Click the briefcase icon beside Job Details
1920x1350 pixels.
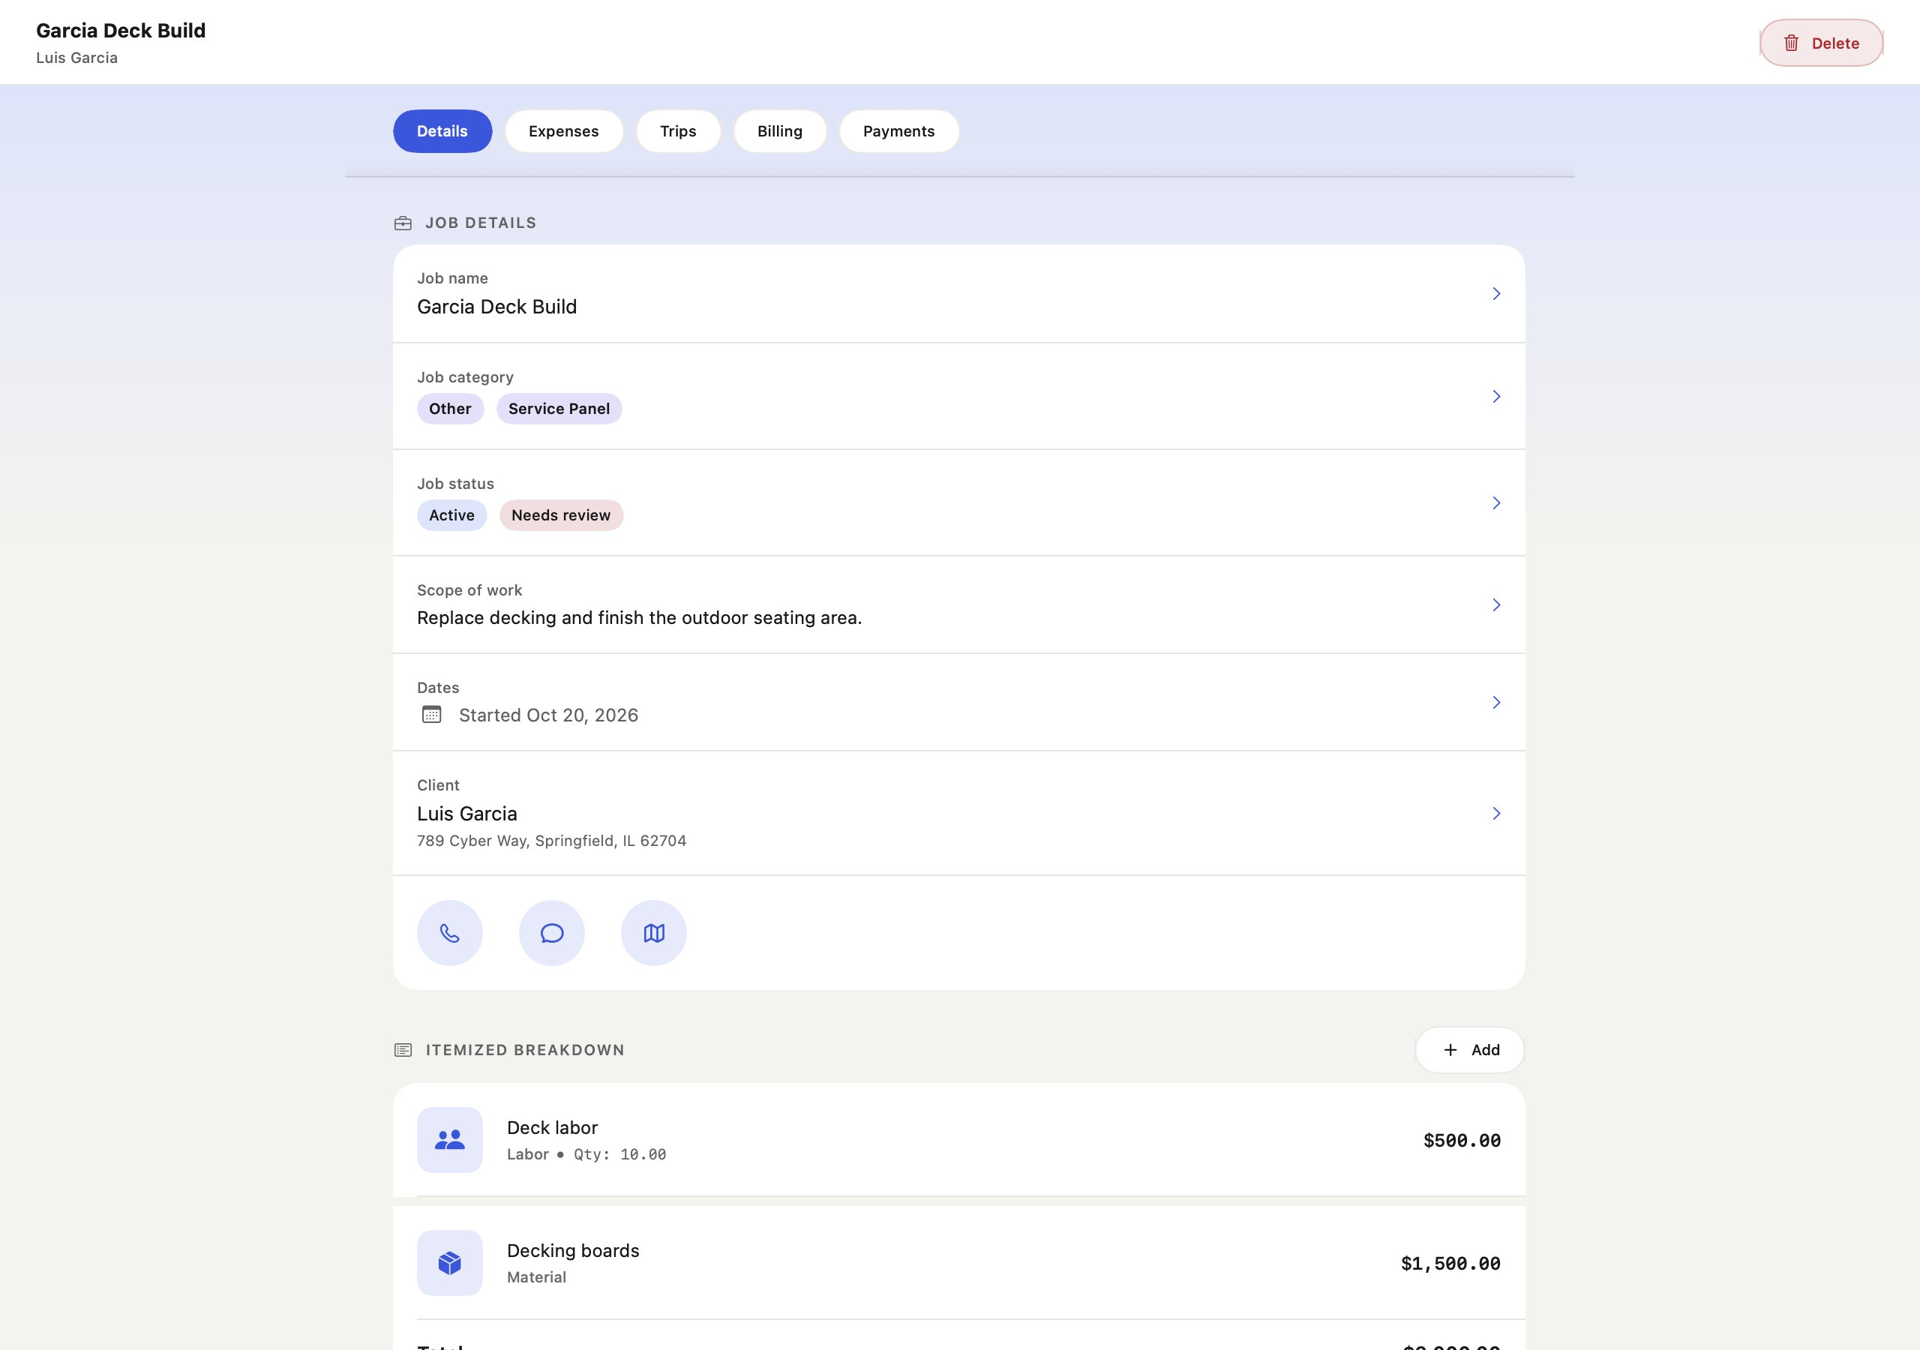tap(403, 223)
